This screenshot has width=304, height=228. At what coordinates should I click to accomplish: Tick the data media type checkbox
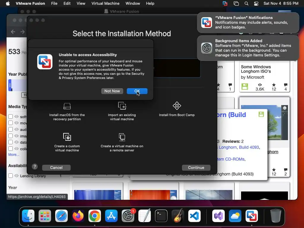coord(10,142)
